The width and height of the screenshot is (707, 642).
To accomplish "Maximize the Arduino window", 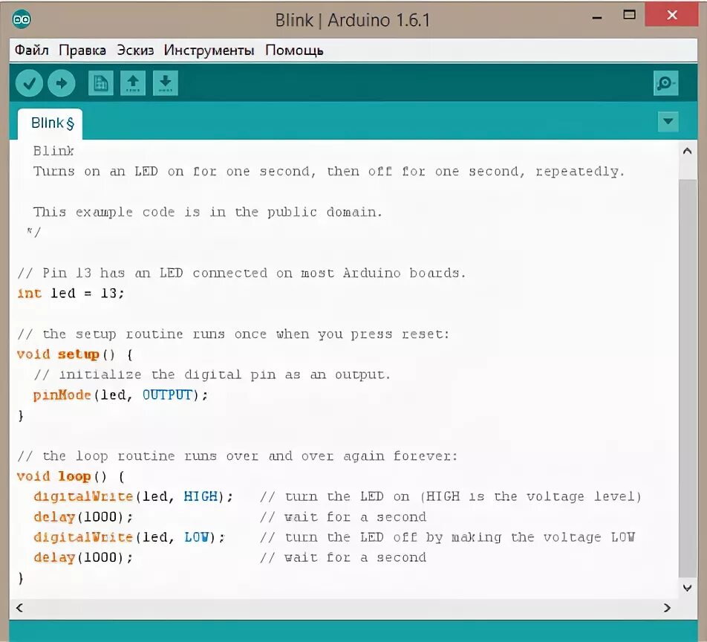I will click(x=629, y=15).
